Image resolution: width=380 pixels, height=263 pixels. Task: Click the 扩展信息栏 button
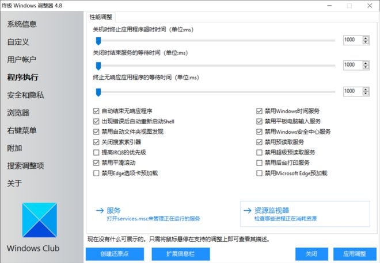181,254
